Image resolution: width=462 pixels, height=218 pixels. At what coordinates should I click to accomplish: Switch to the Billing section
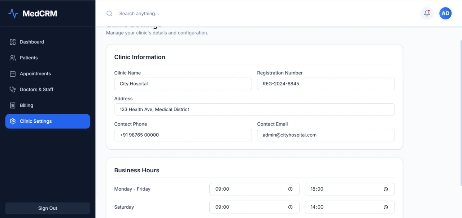click(x=48, y=105)
